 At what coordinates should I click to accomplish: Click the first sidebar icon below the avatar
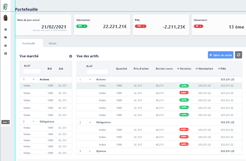[5, 30]
